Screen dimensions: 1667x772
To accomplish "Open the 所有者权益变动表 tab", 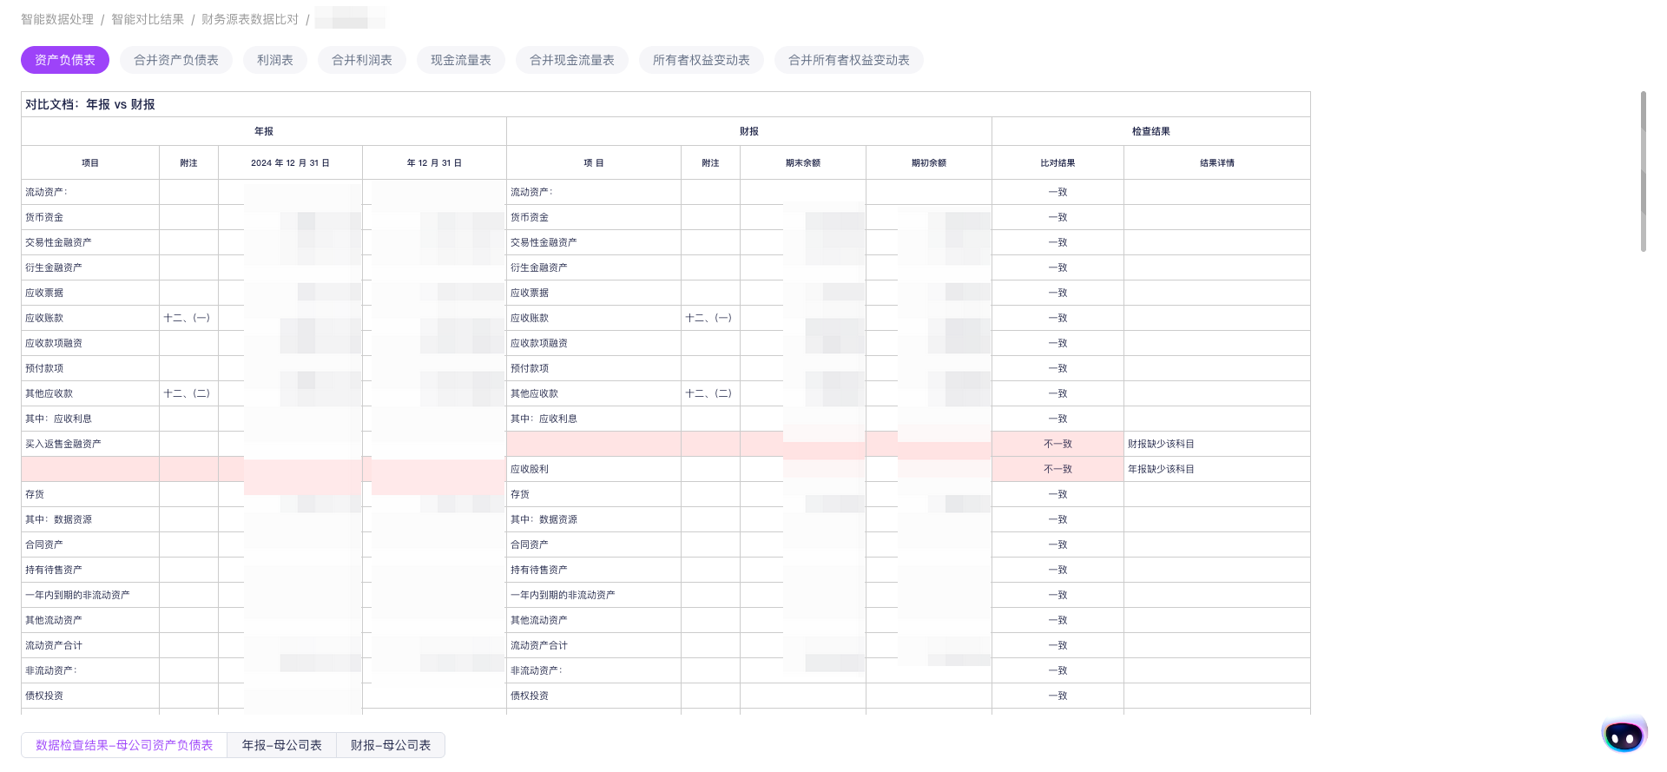I will point(702,60).
